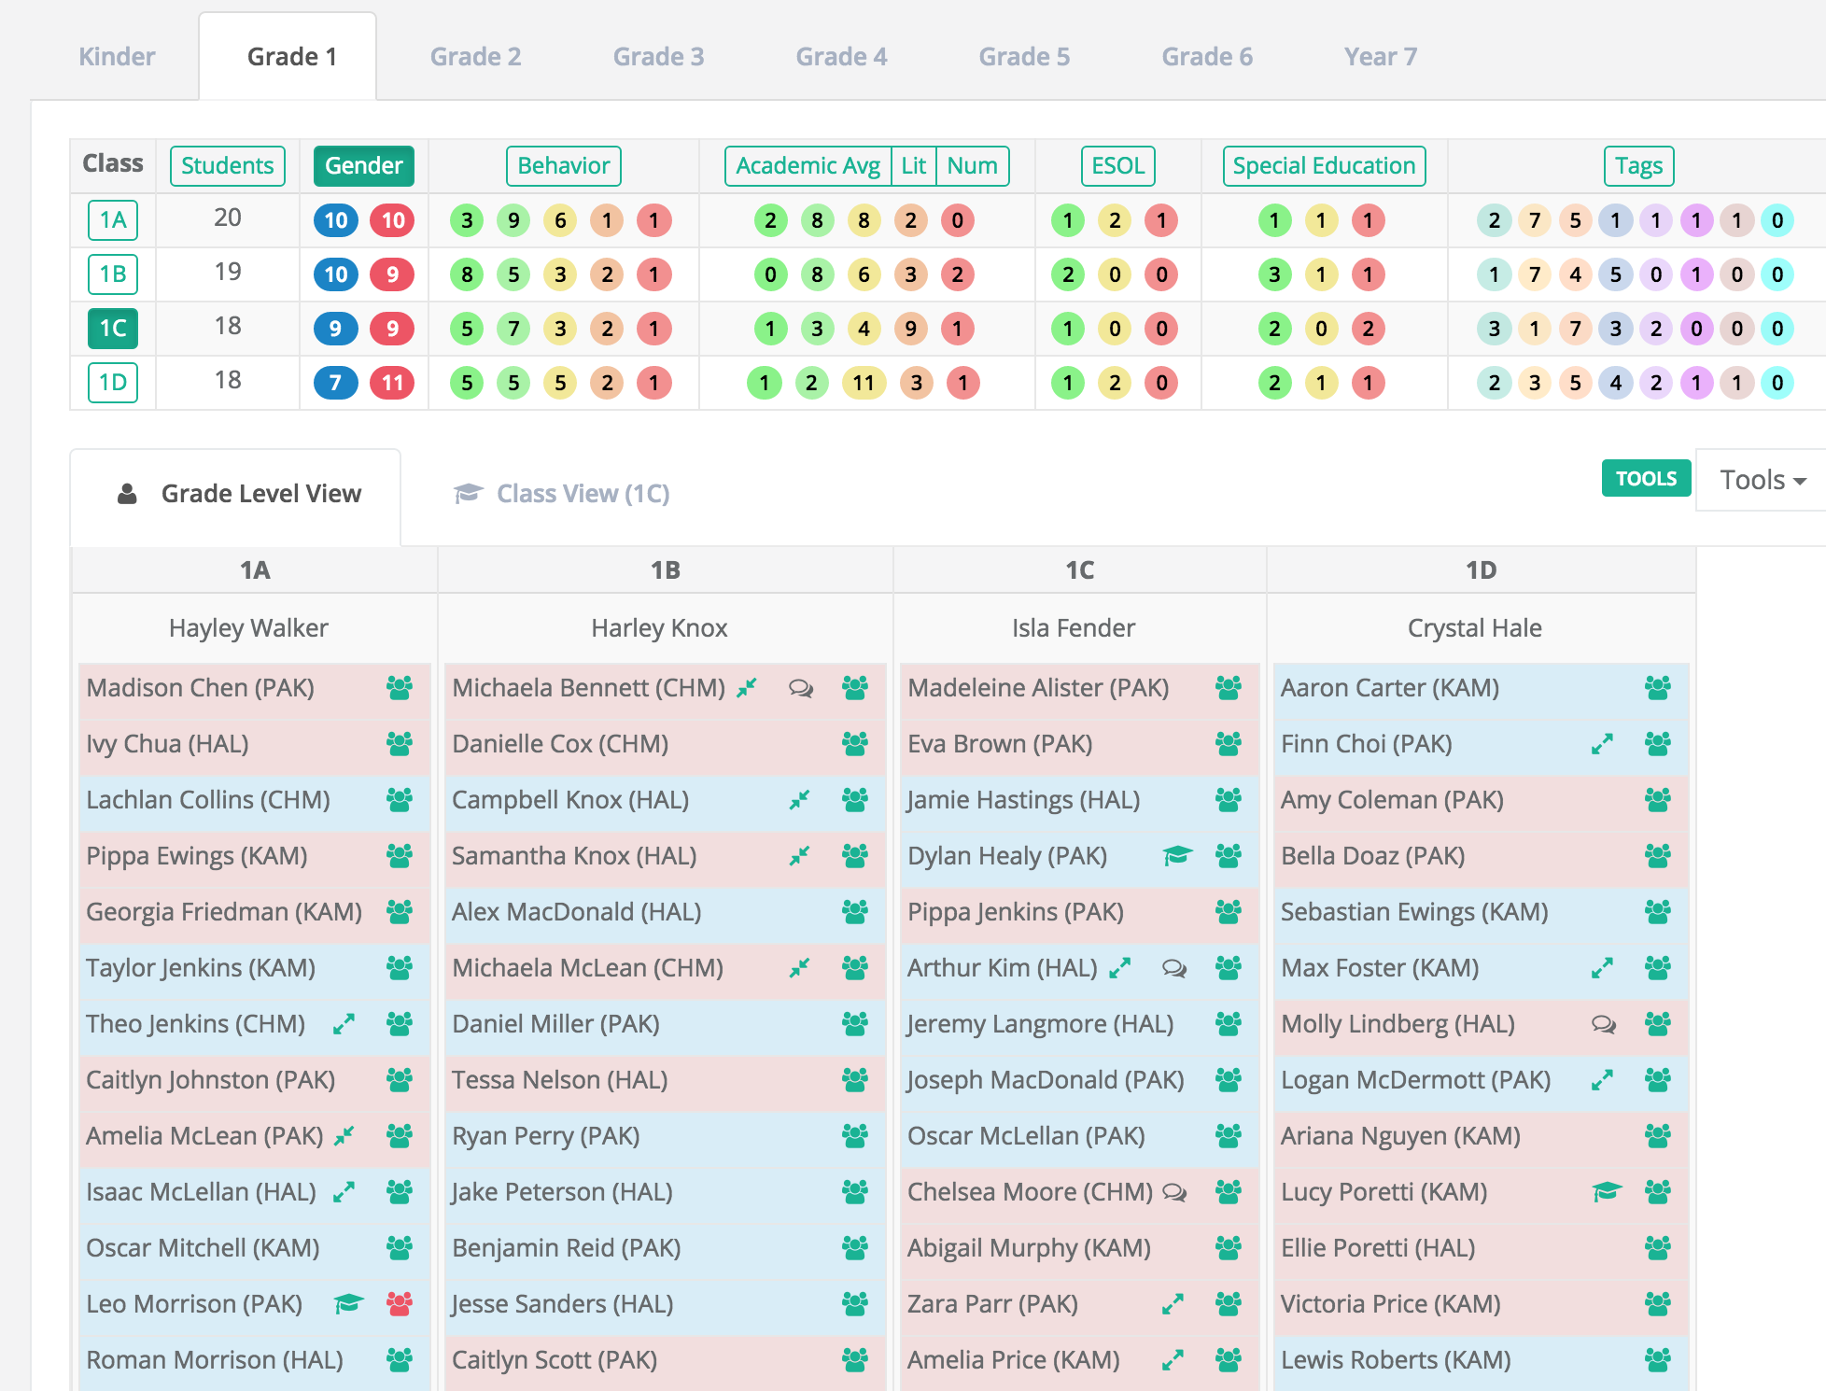
Task: Click graduation cap icon beside Dylan Healy
Action: coord(1177,855)
